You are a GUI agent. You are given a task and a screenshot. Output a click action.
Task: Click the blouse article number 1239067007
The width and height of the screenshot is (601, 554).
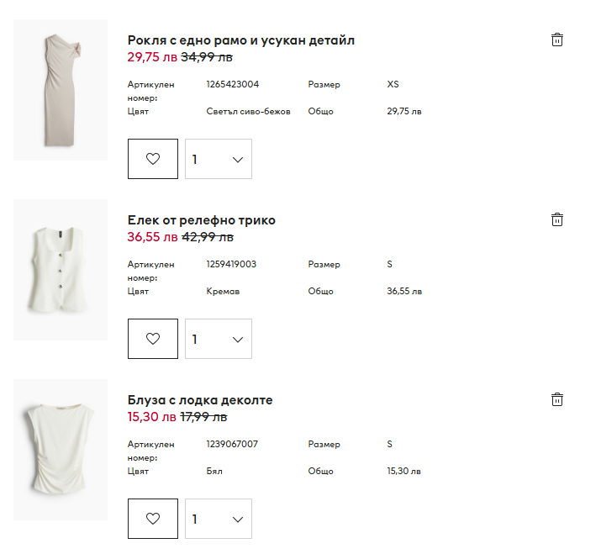point(232,444)
